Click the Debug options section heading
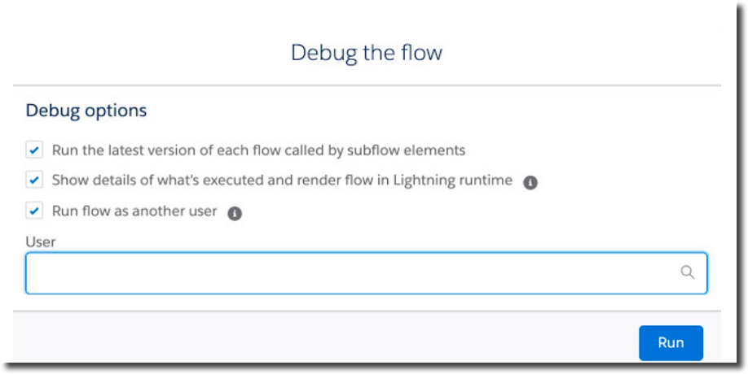This screenshot has width=748, height=374. (x=86, y=111)
